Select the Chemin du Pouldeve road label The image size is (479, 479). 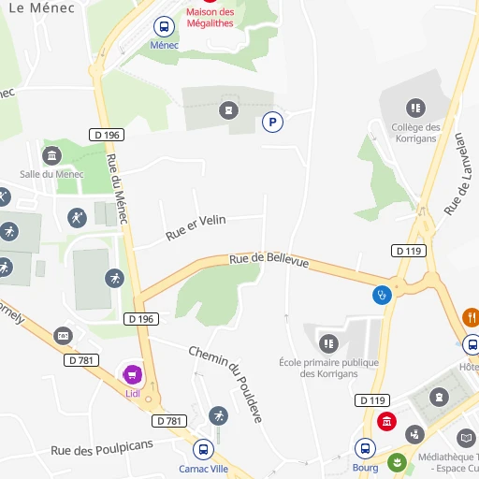click(226, 384)
